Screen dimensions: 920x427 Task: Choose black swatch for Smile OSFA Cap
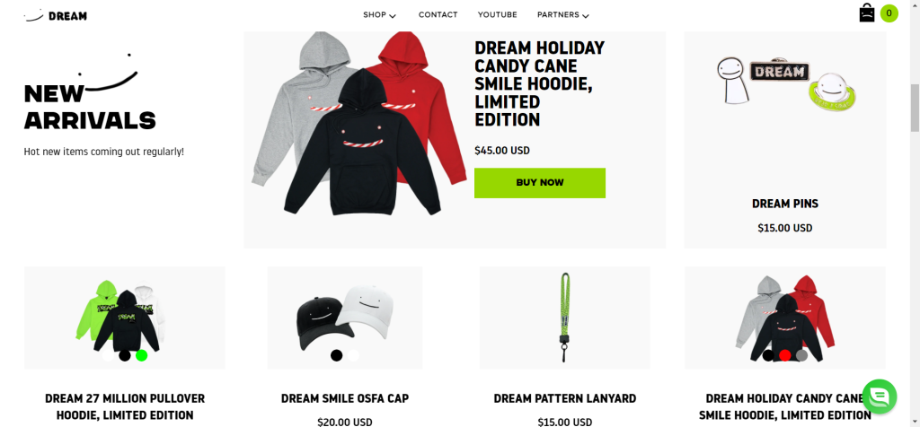coord(336,355)
